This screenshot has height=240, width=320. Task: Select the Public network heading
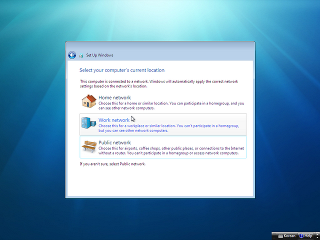(x=114, y=142)
